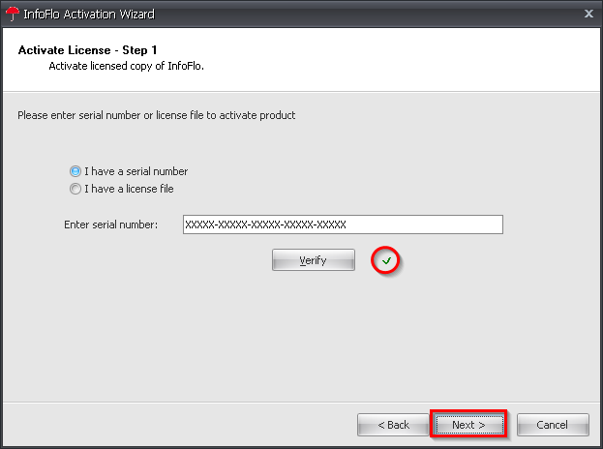This screenshot has height=449, width=603.
Task: Click the green verification checkmark icon
Action: tap(387, 260)
